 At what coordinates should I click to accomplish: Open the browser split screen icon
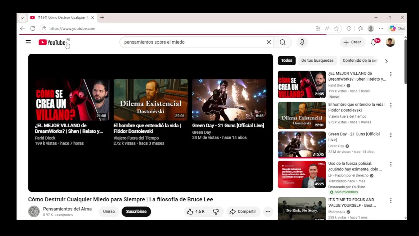[x=318, y=29]
